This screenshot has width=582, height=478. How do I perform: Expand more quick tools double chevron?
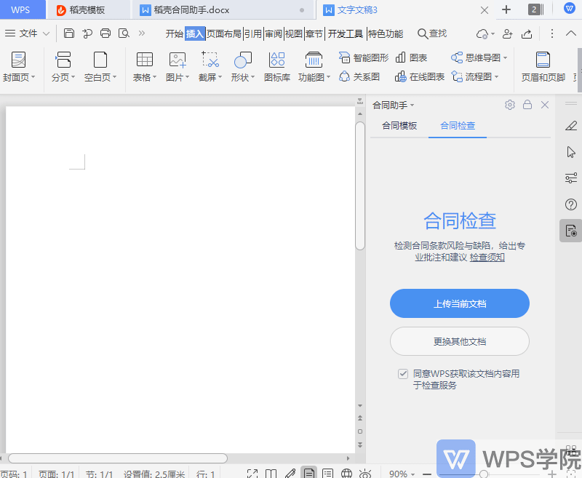click(x=141, y=33)
